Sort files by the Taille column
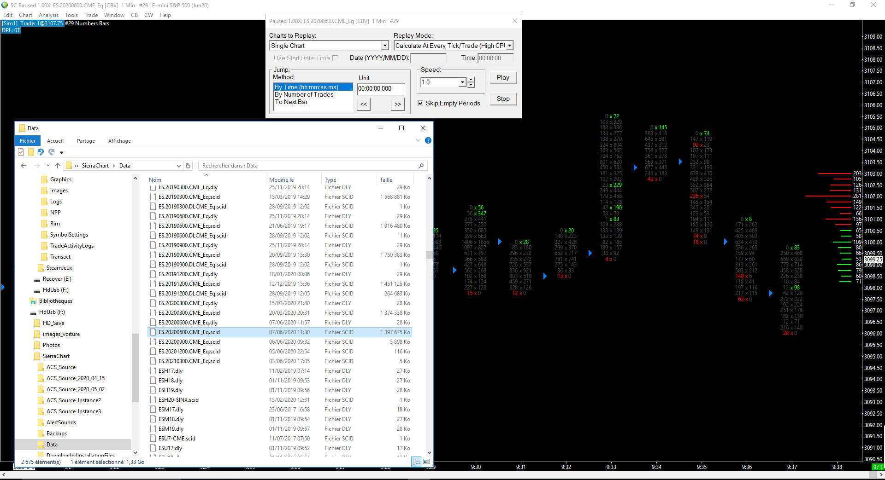885x480 pixels. tap(395, 180)
